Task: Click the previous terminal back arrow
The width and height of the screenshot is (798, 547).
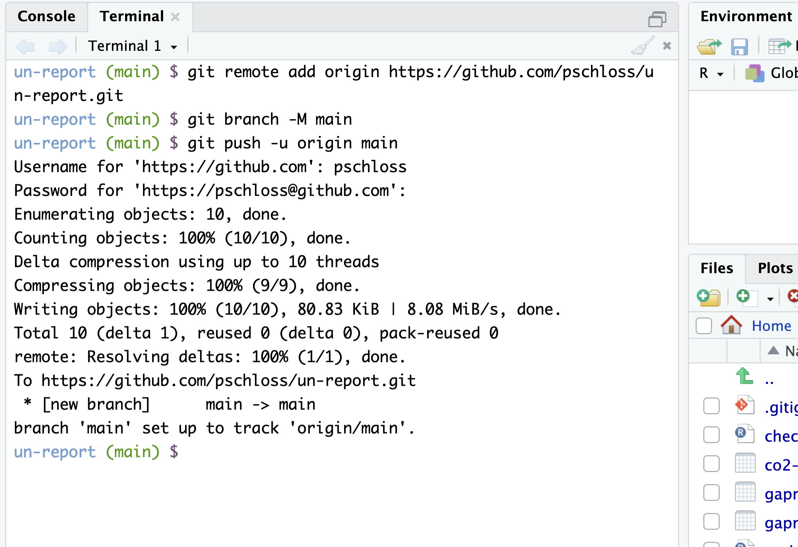Action: (26, 46)
